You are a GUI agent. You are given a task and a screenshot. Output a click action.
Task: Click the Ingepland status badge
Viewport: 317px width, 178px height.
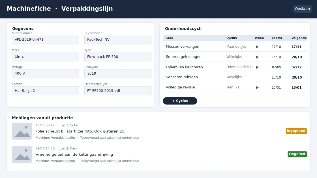coord(296,131)
